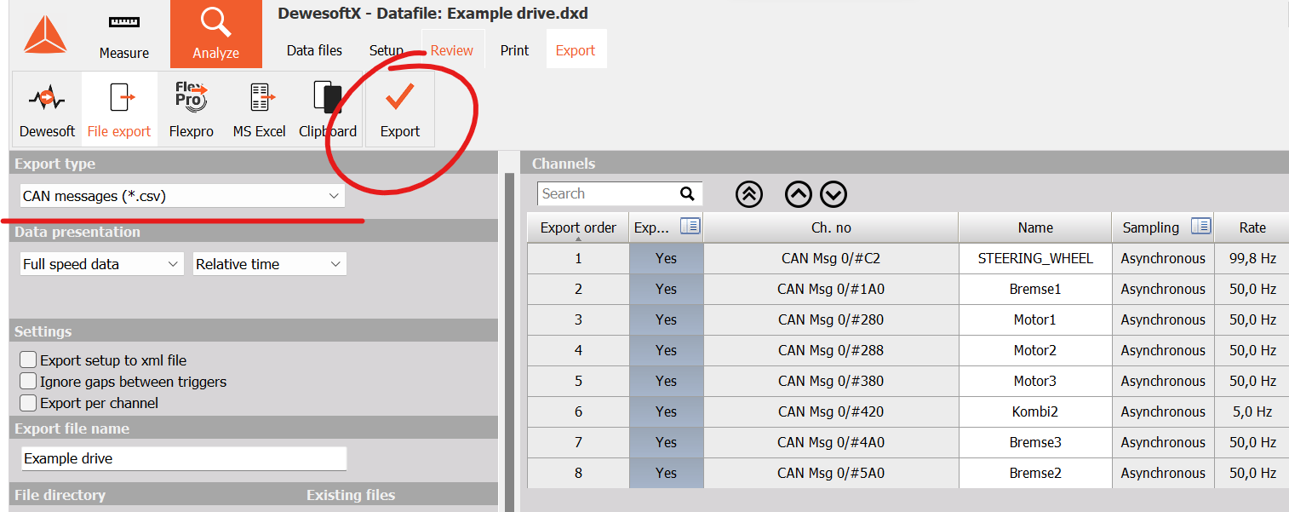
Task: Switch to Measure mode
Action: point(124,35)
